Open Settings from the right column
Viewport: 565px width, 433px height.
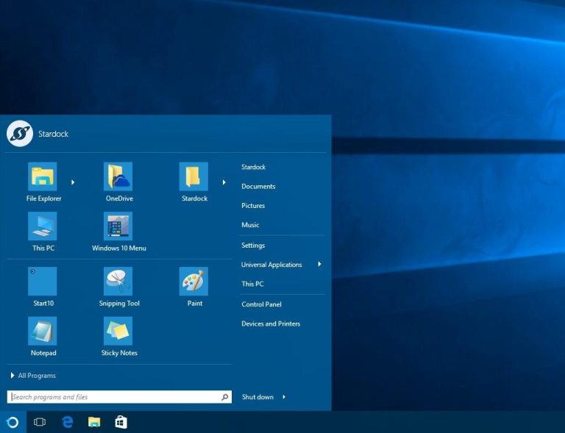coord(253,246)
